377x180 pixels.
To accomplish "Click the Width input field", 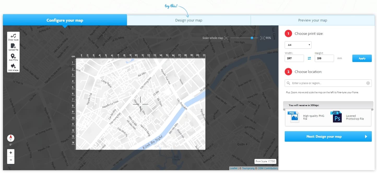I will tap(294, 58).
